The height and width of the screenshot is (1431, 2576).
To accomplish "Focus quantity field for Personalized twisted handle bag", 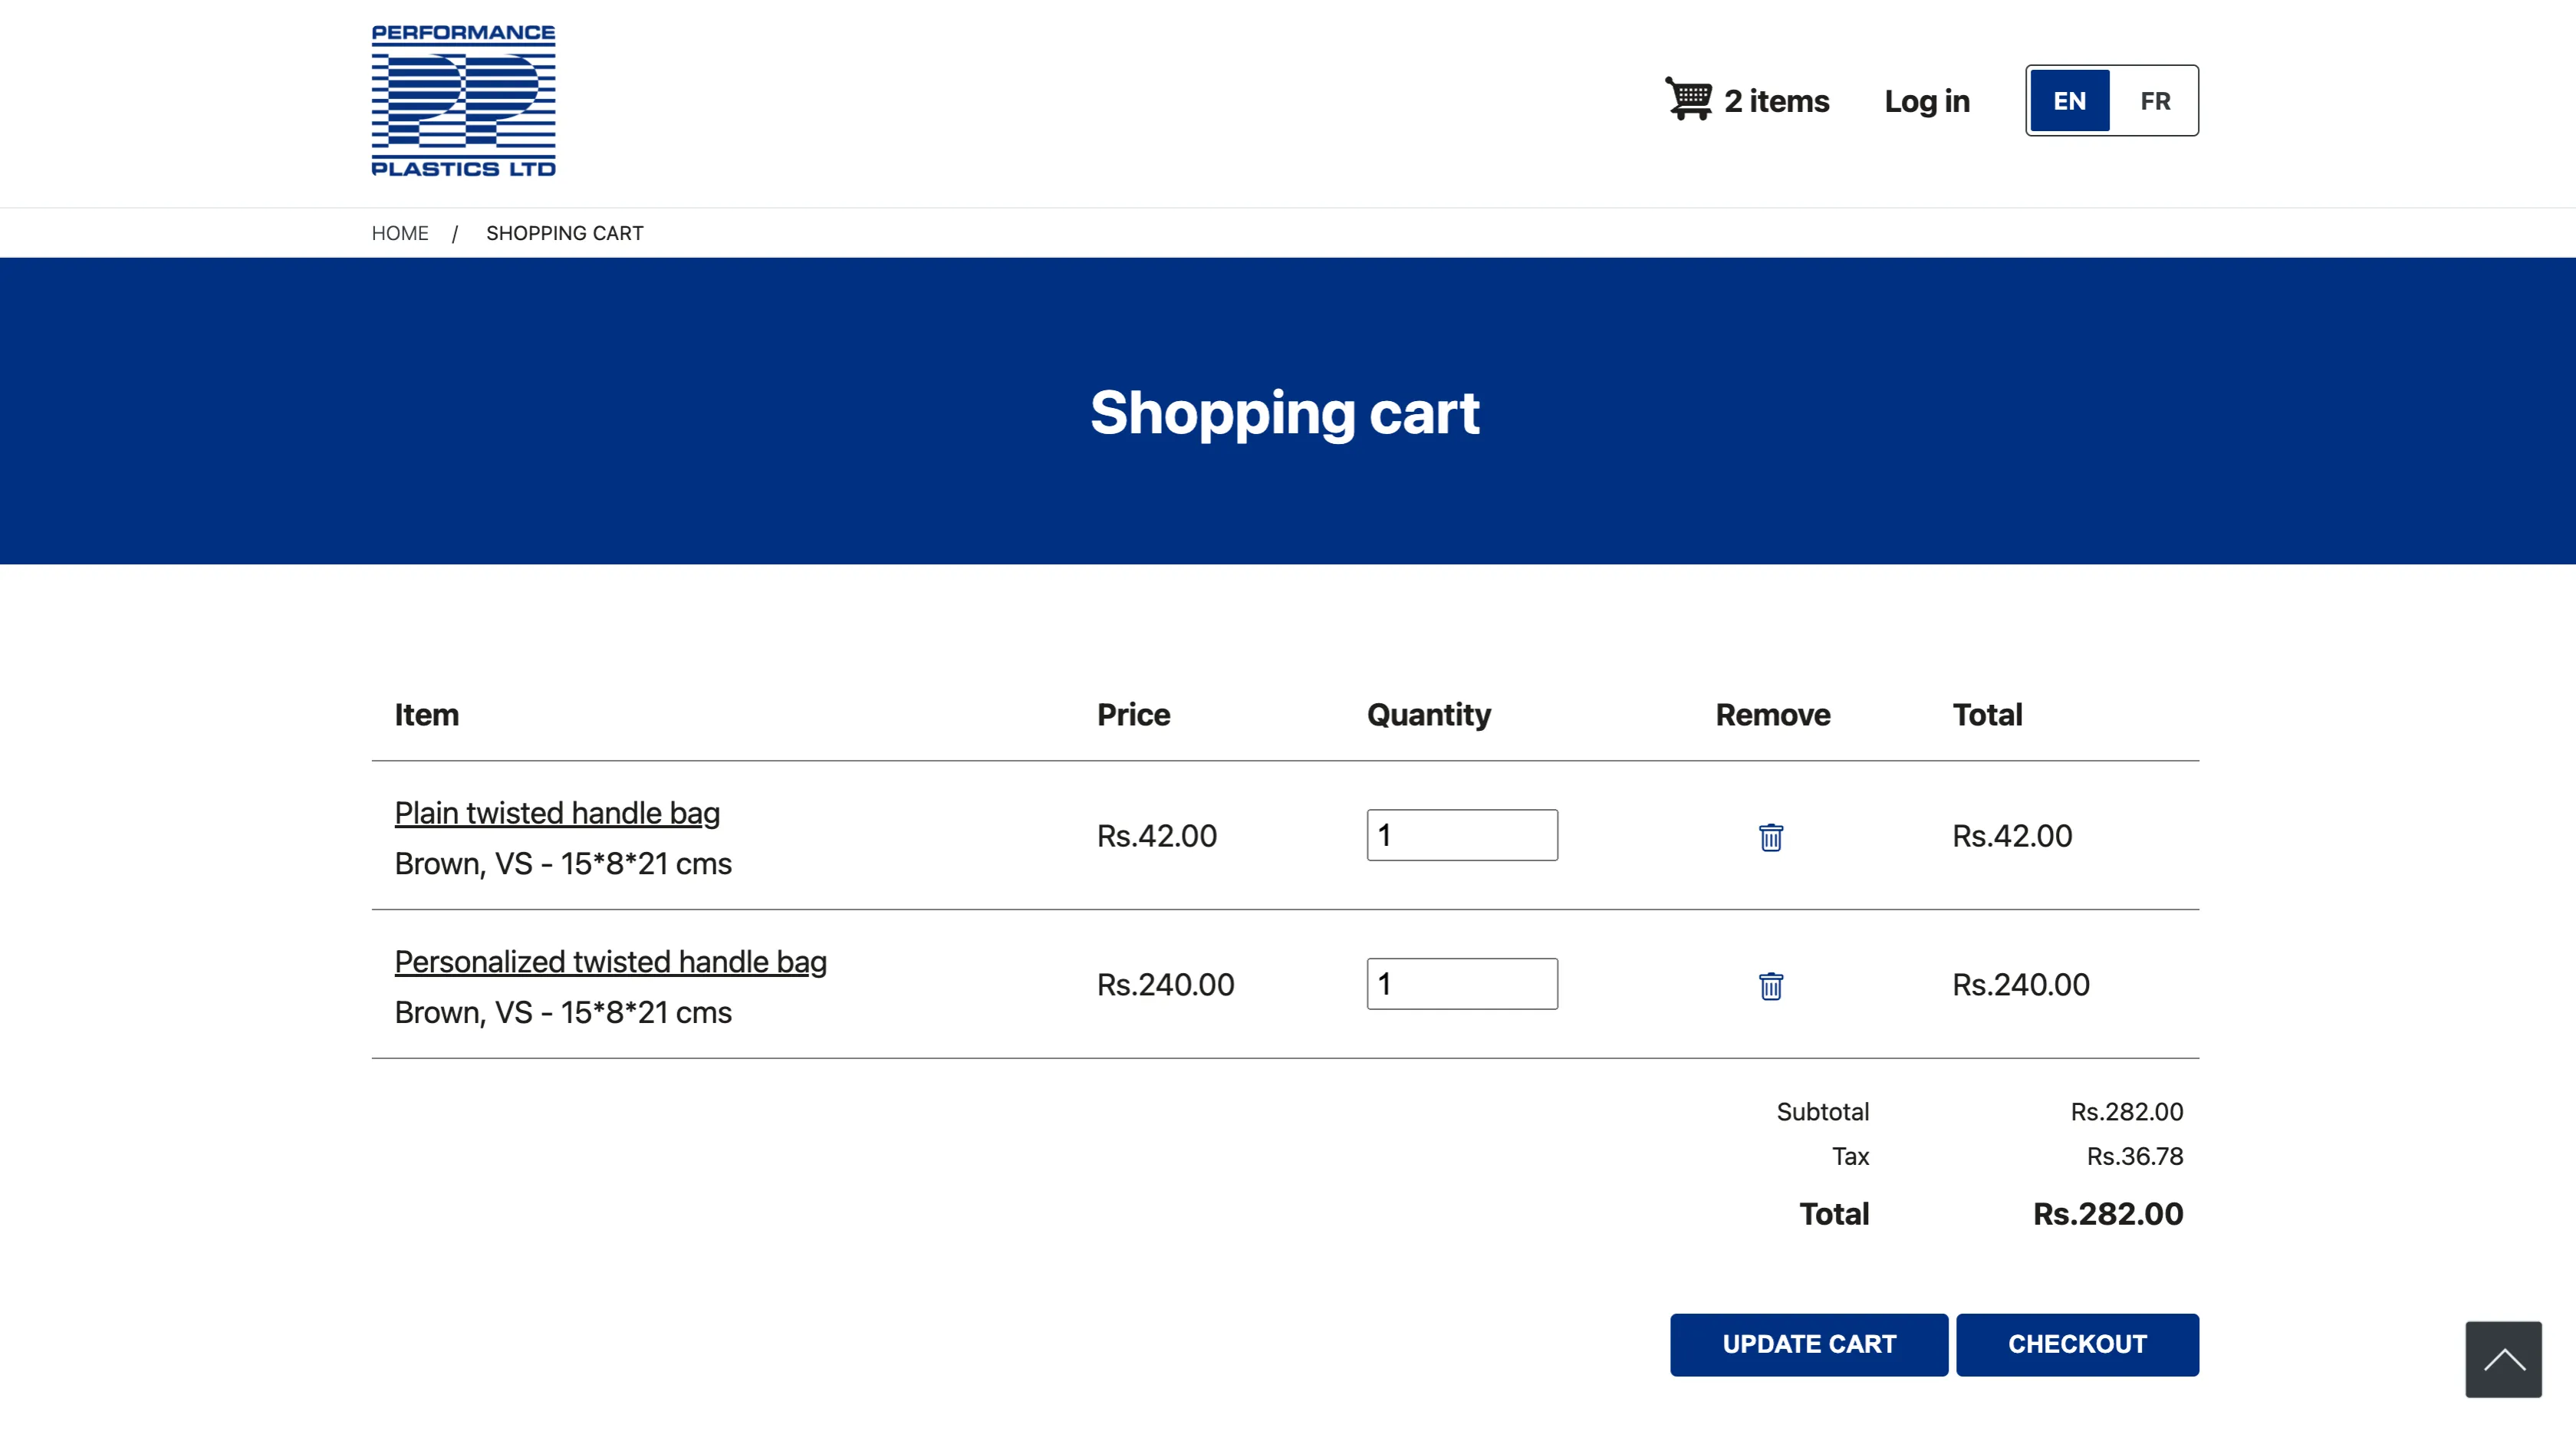I will [x=1462, y=984].
